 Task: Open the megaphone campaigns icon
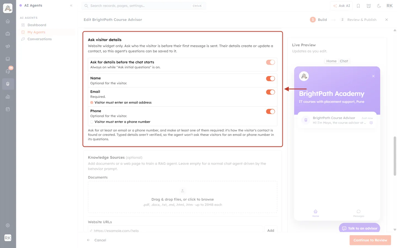point(8,46)
